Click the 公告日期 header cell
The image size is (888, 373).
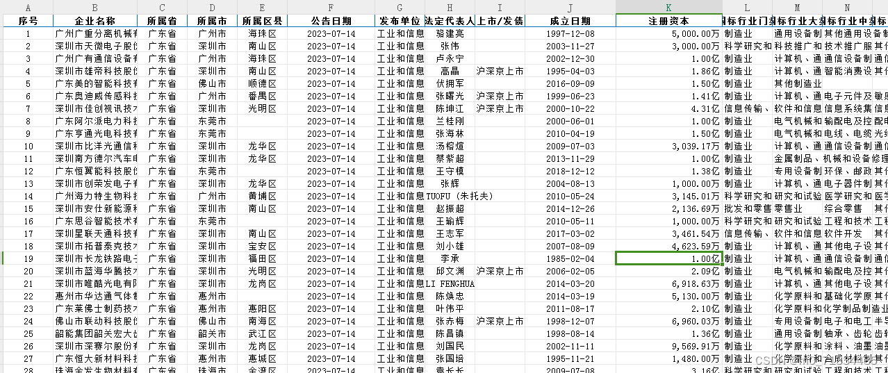tap(331, 21)
